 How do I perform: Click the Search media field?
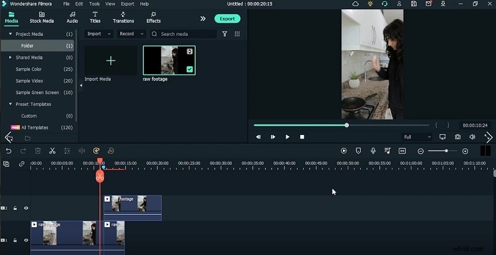click(x=183, y=34)
